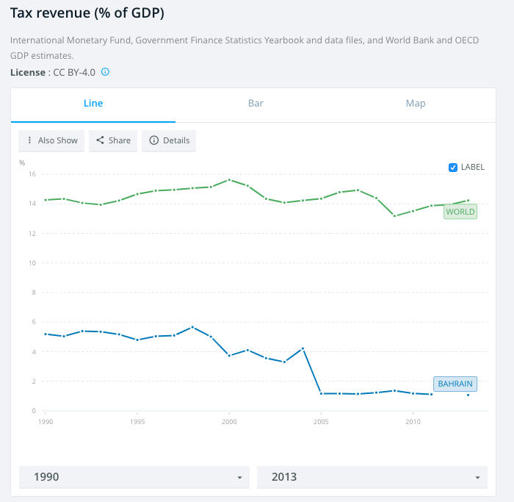Click the Share icon
The height and width of the screenshot is (502, 514).
click(x=100, y=140)
